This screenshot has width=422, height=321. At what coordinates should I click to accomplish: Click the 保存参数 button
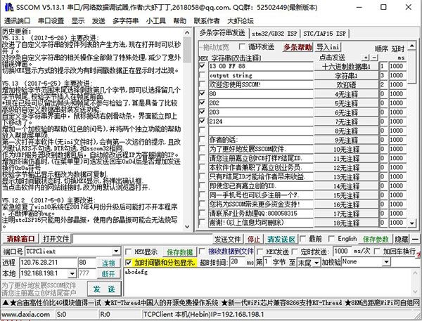coord(376,239)
